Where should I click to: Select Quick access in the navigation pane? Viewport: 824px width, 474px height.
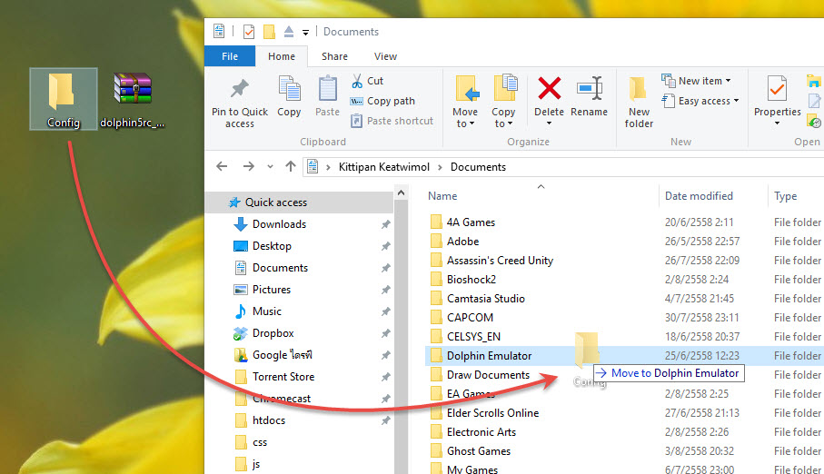pyautogui.click(x=299, y=202)
